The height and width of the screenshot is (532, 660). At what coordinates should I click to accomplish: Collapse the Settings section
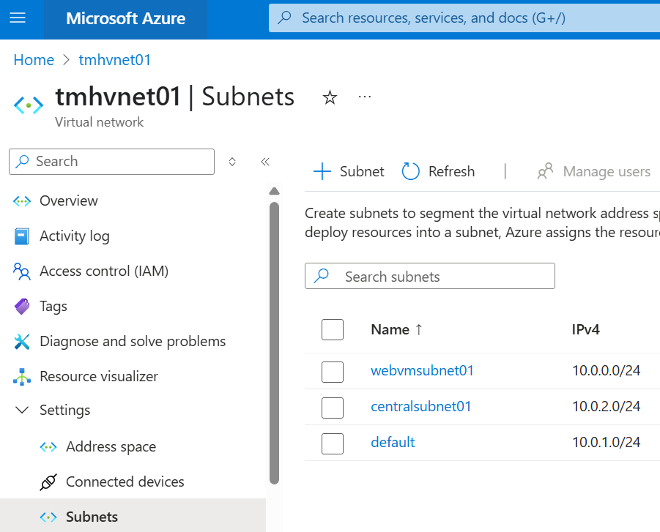[22, 411]
